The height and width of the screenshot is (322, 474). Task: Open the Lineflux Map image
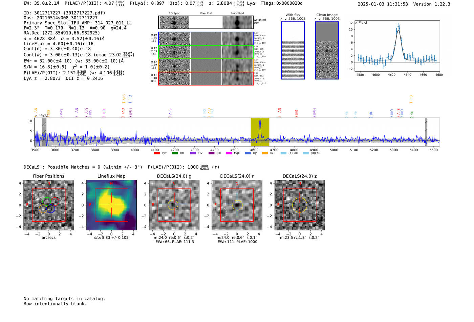(111, 205)
